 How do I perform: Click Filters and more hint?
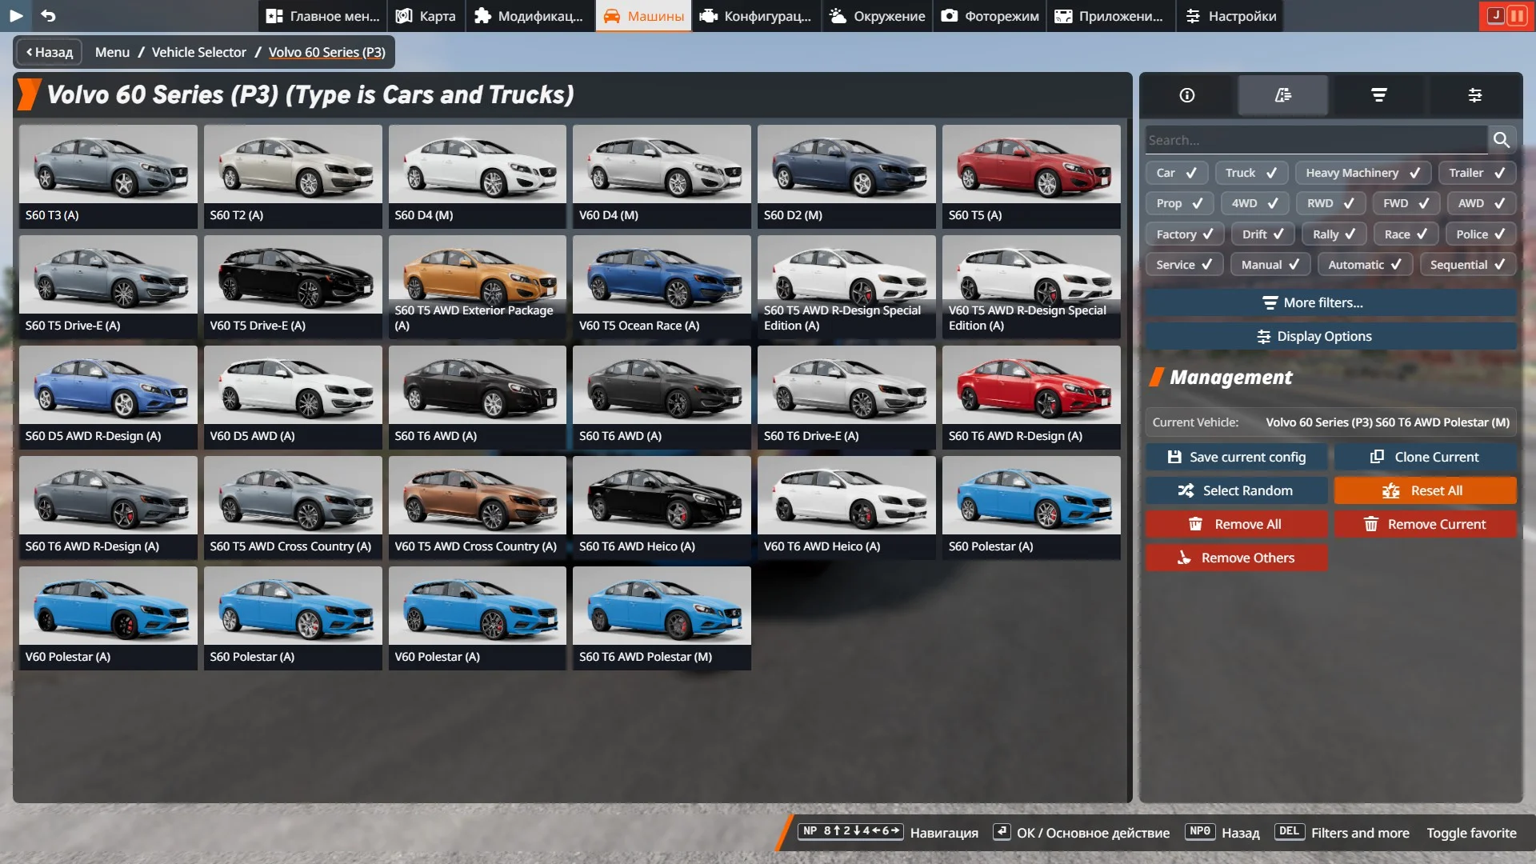point(1342,833)
